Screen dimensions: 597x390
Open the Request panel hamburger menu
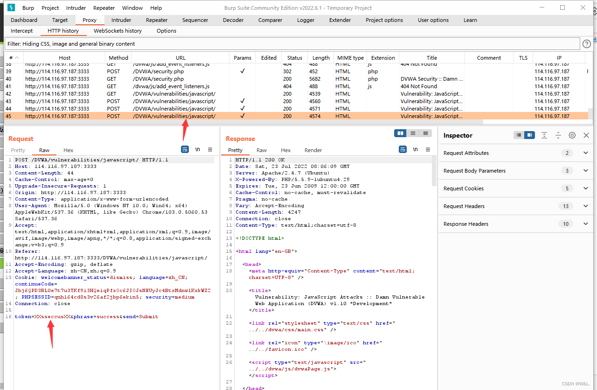pyautogui.click(x=210, y=149)
